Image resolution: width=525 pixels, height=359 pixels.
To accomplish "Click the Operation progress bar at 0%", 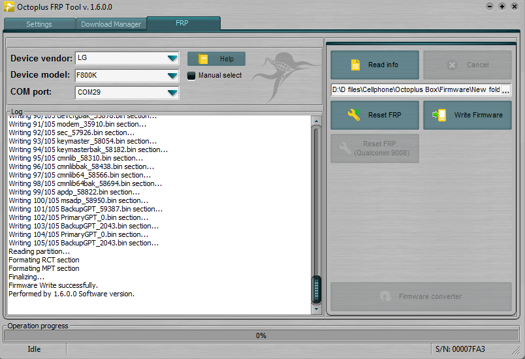I will pos(261,336).
